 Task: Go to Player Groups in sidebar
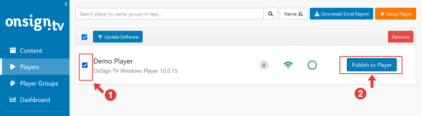pyautogui.click(x=39, y=83)
